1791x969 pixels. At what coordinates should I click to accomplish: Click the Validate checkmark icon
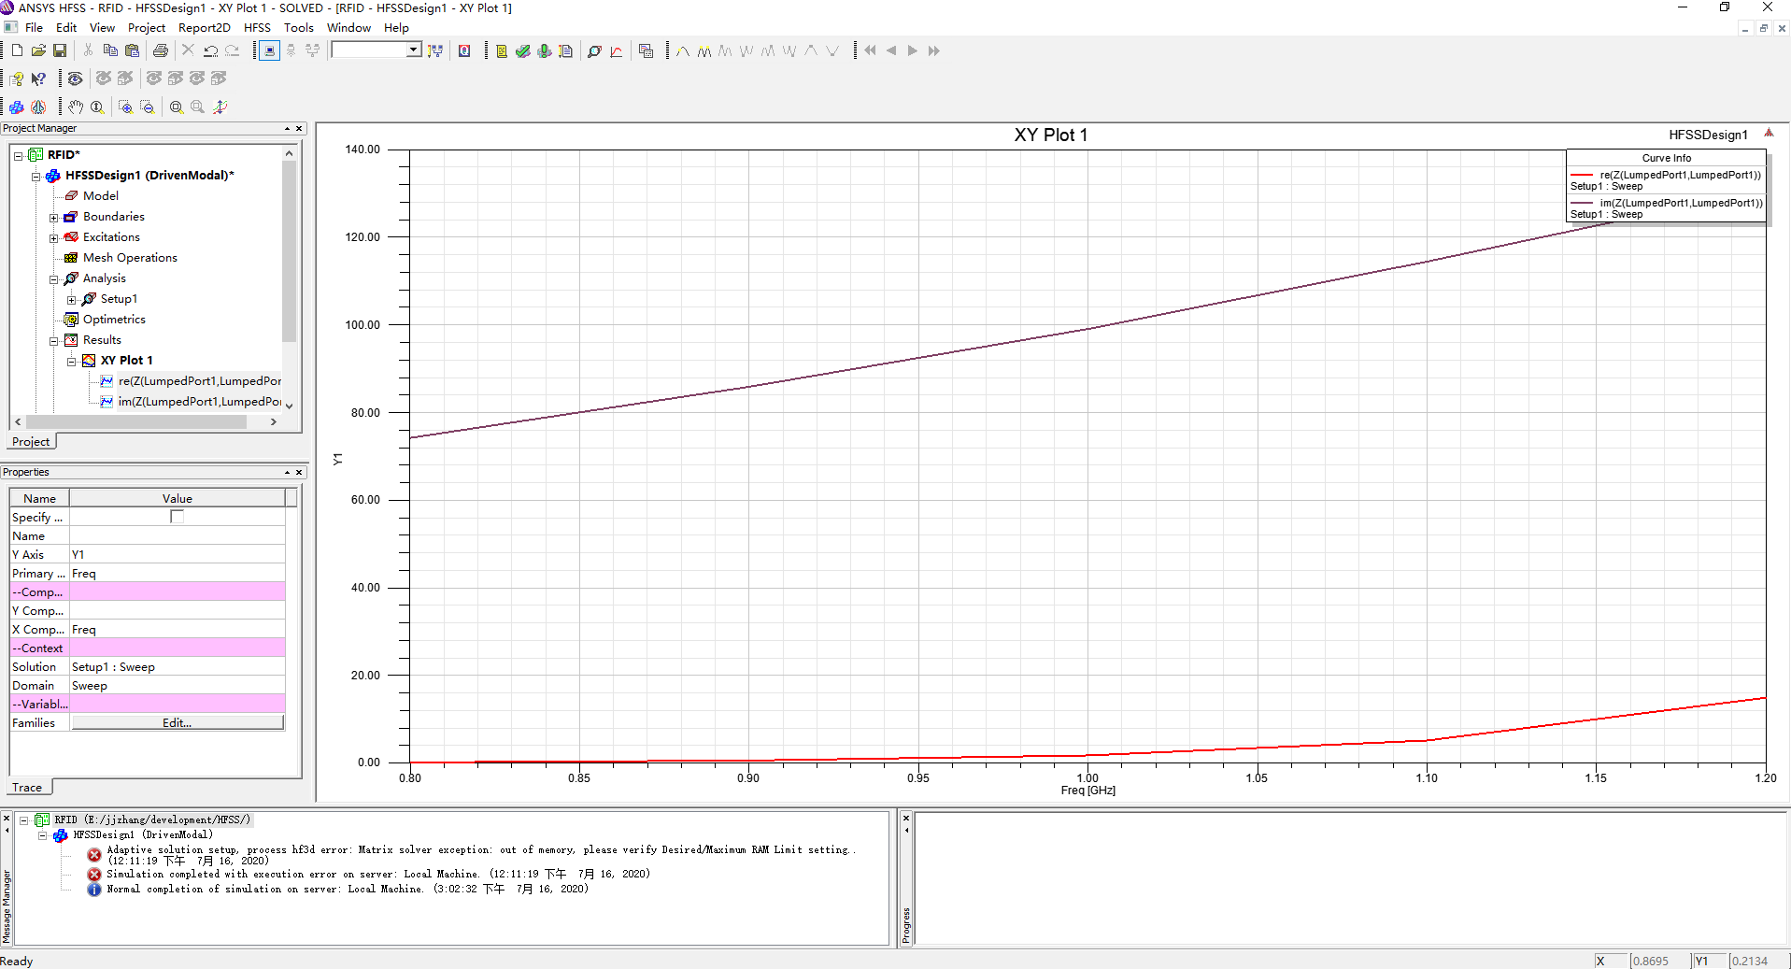523,50
